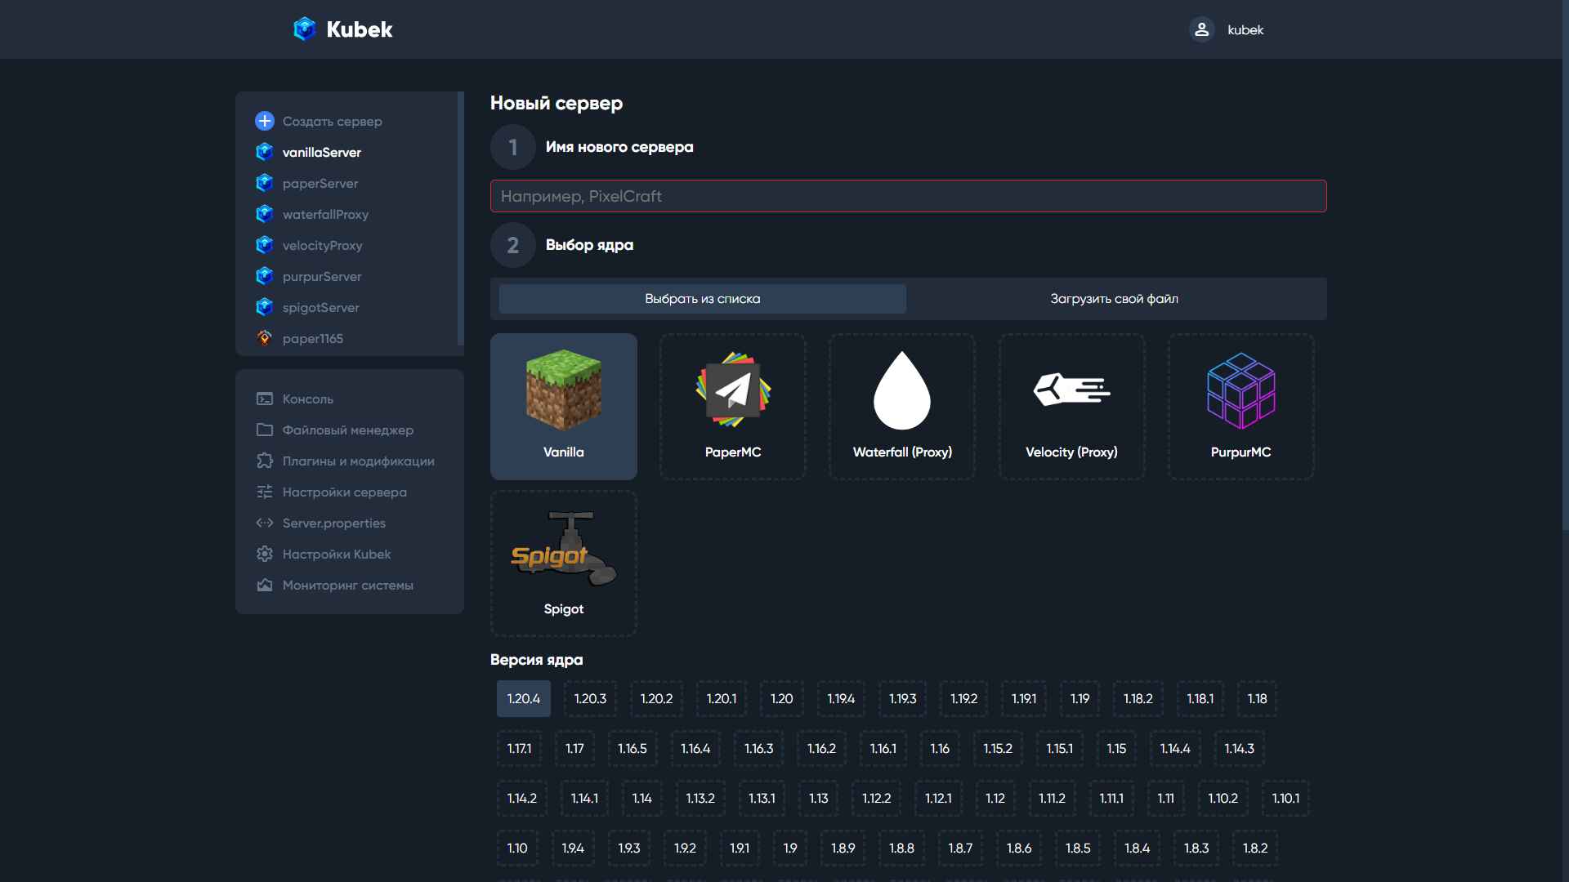1569x882 pixels.
Task: Open Файловый менеджер menu item
Action: [x=350, y=430]
